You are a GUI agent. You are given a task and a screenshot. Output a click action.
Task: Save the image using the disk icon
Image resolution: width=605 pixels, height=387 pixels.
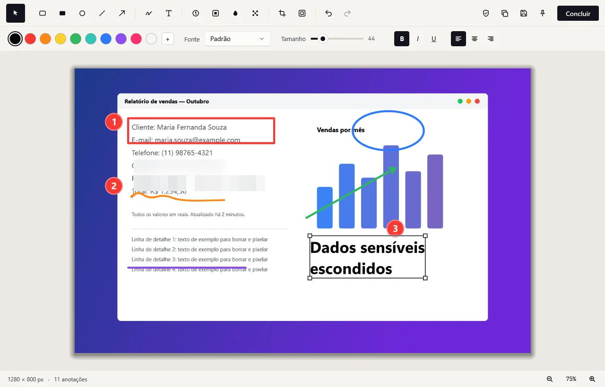(524, 13)
